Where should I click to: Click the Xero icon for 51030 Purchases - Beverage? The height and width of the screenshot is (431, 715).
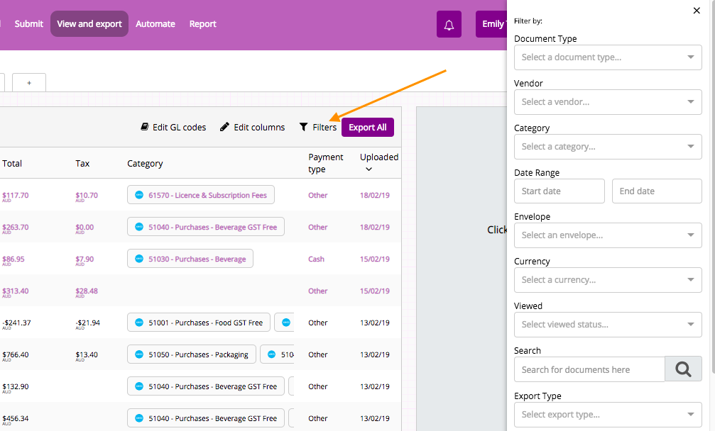139,259
